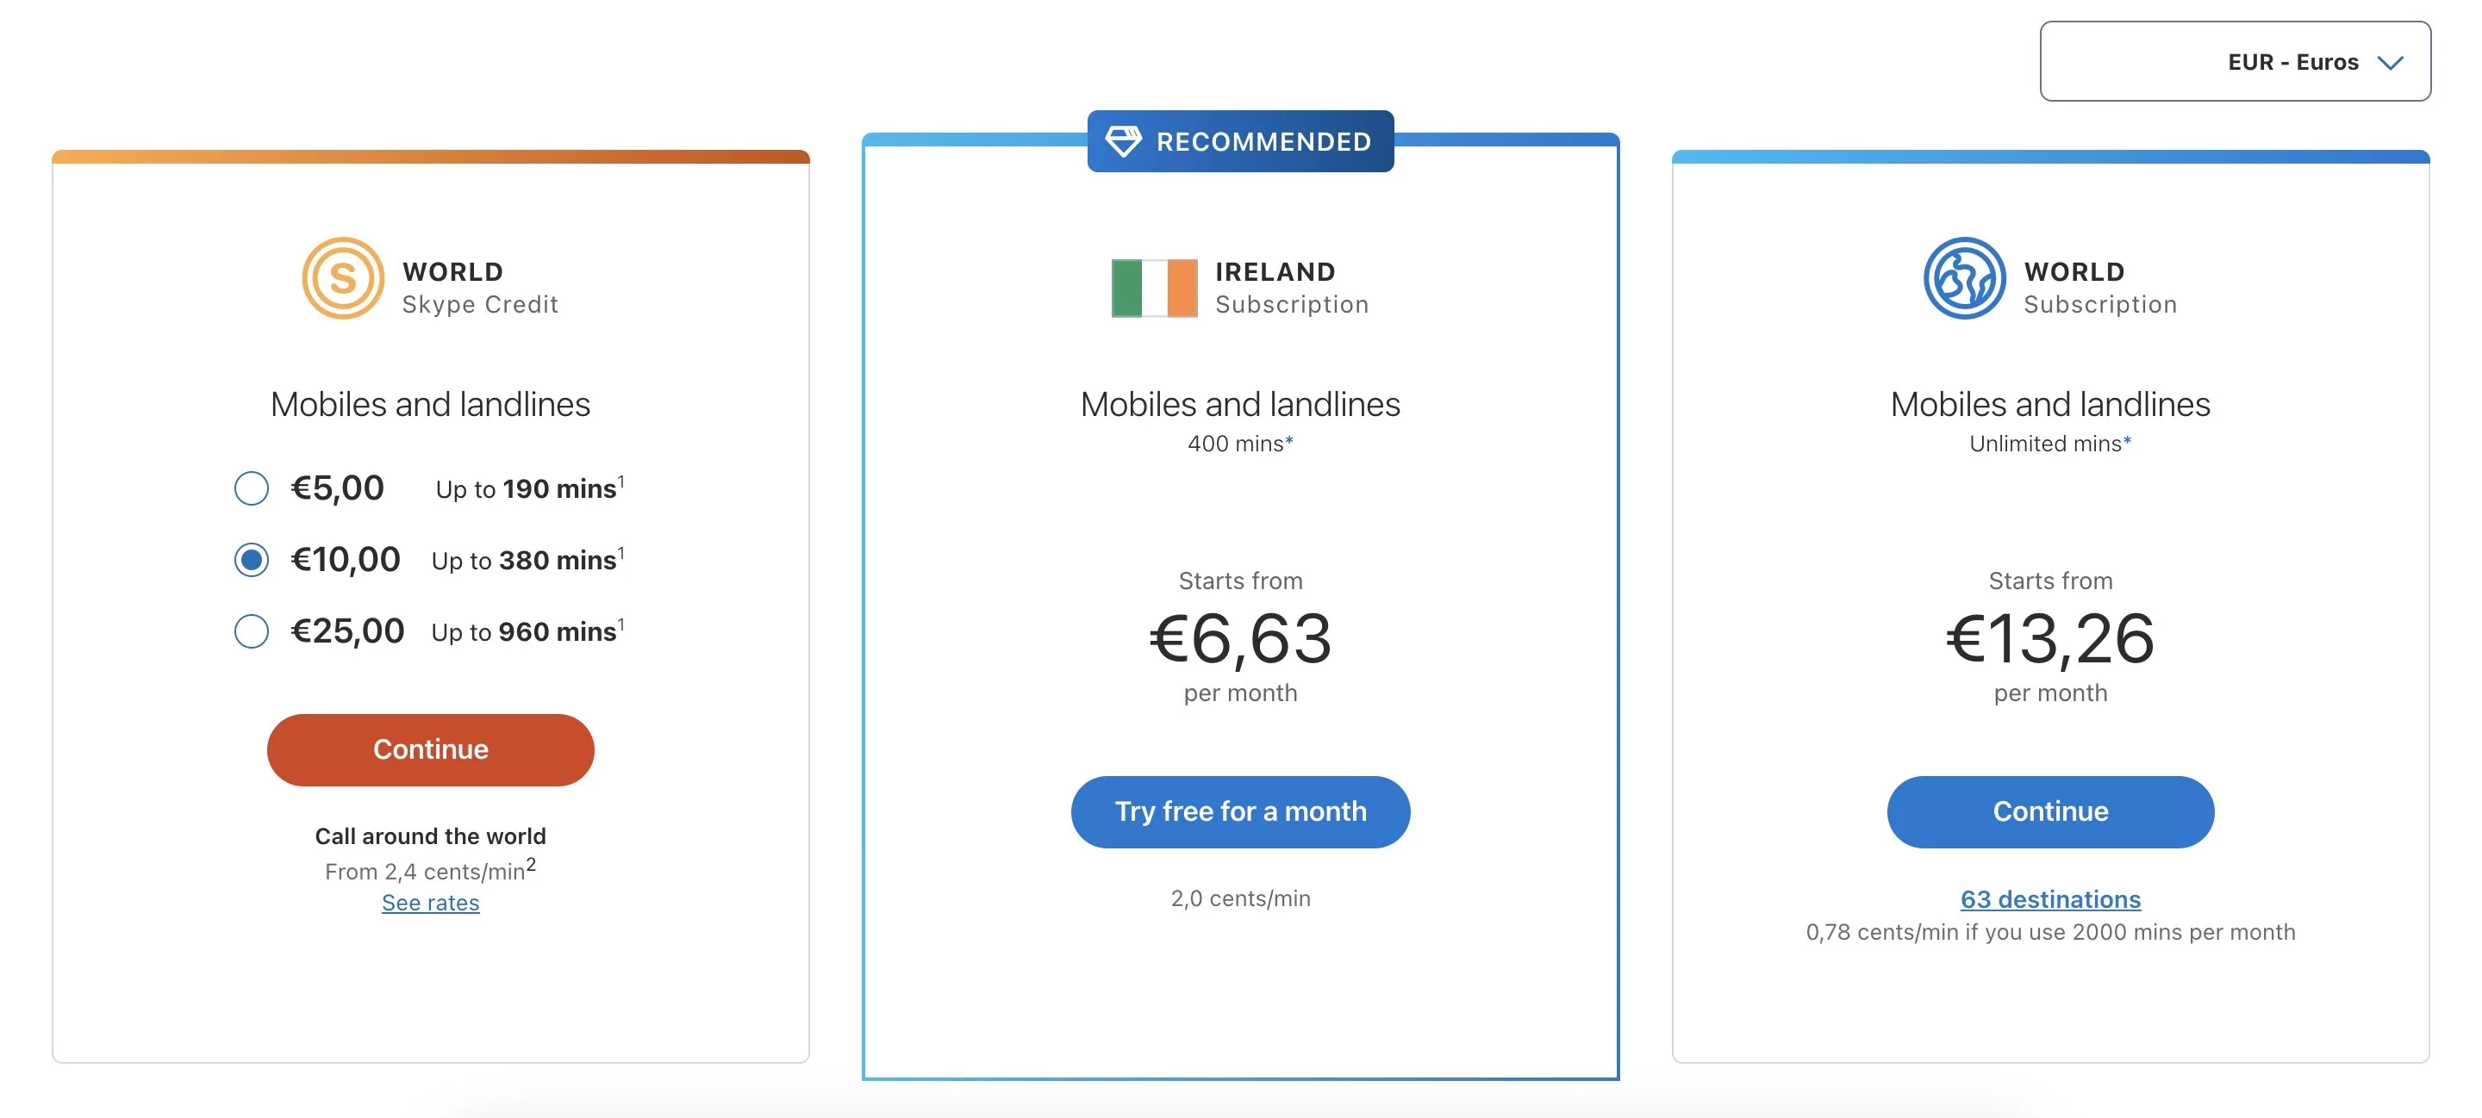The height and width of the screenshot is (1118, 2482).
Task: Click the blue World globe icon
Action: [1964, 278]
